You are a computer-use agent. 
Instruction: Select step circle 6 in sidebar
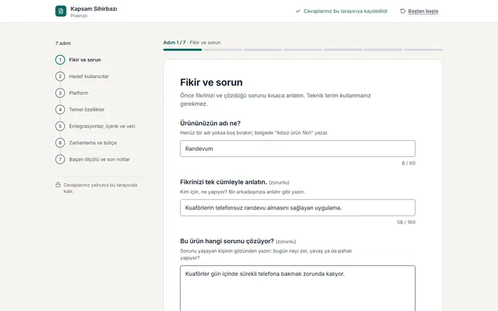coord(60,143)
